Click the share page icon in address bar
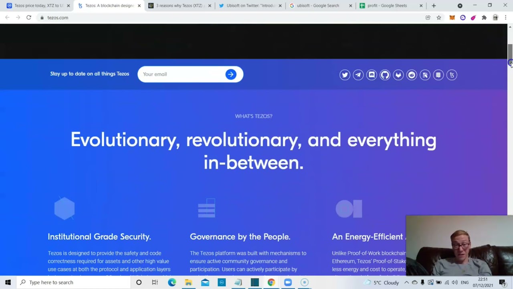The height and width of the screenshot is (289, 513). pos(428,18)
